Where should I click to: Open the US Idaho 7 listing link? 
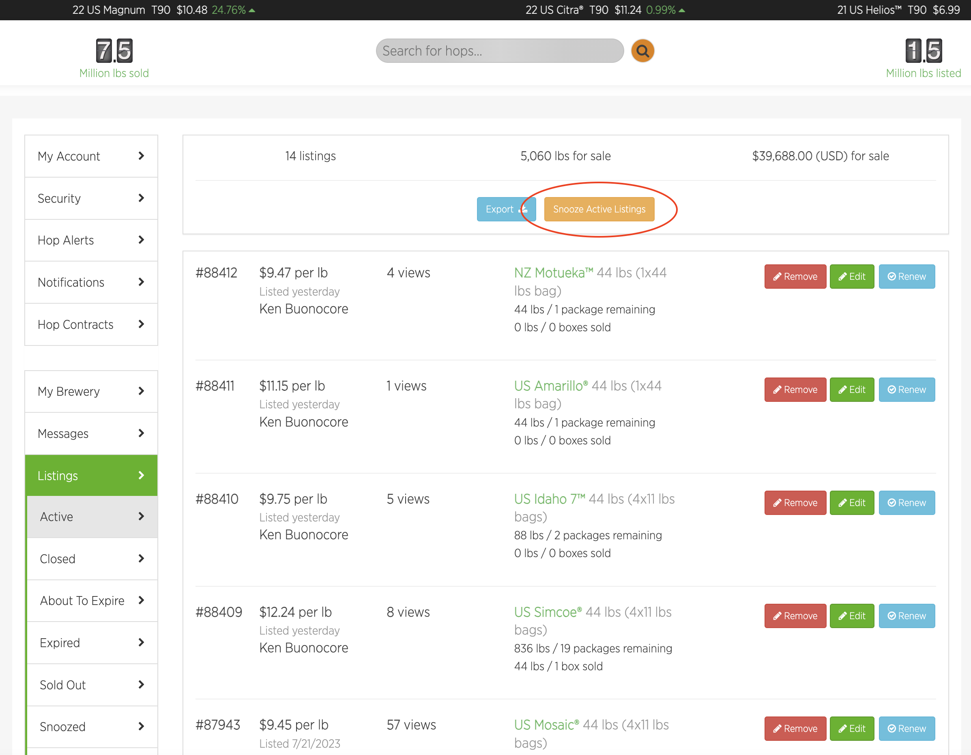[x=550, y=499]
